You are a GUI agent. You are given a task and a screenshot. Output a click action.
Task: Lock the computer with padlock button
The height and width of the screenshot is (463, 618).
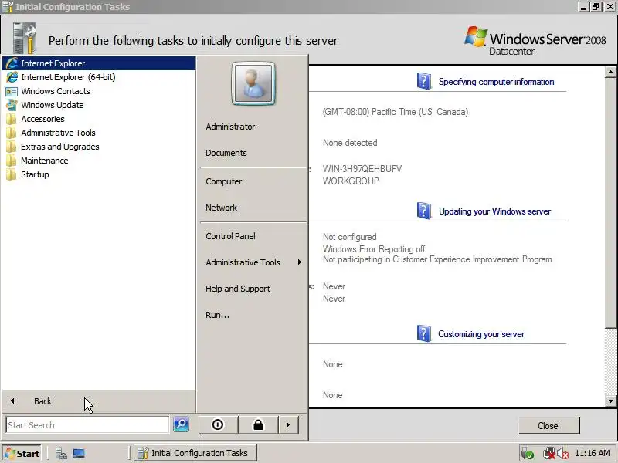[258, 425]
